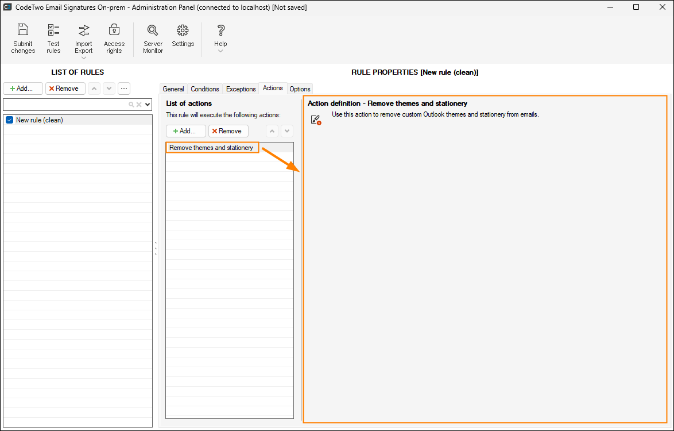
Task: Open the Test rules tool
Action: coord(53,38)
